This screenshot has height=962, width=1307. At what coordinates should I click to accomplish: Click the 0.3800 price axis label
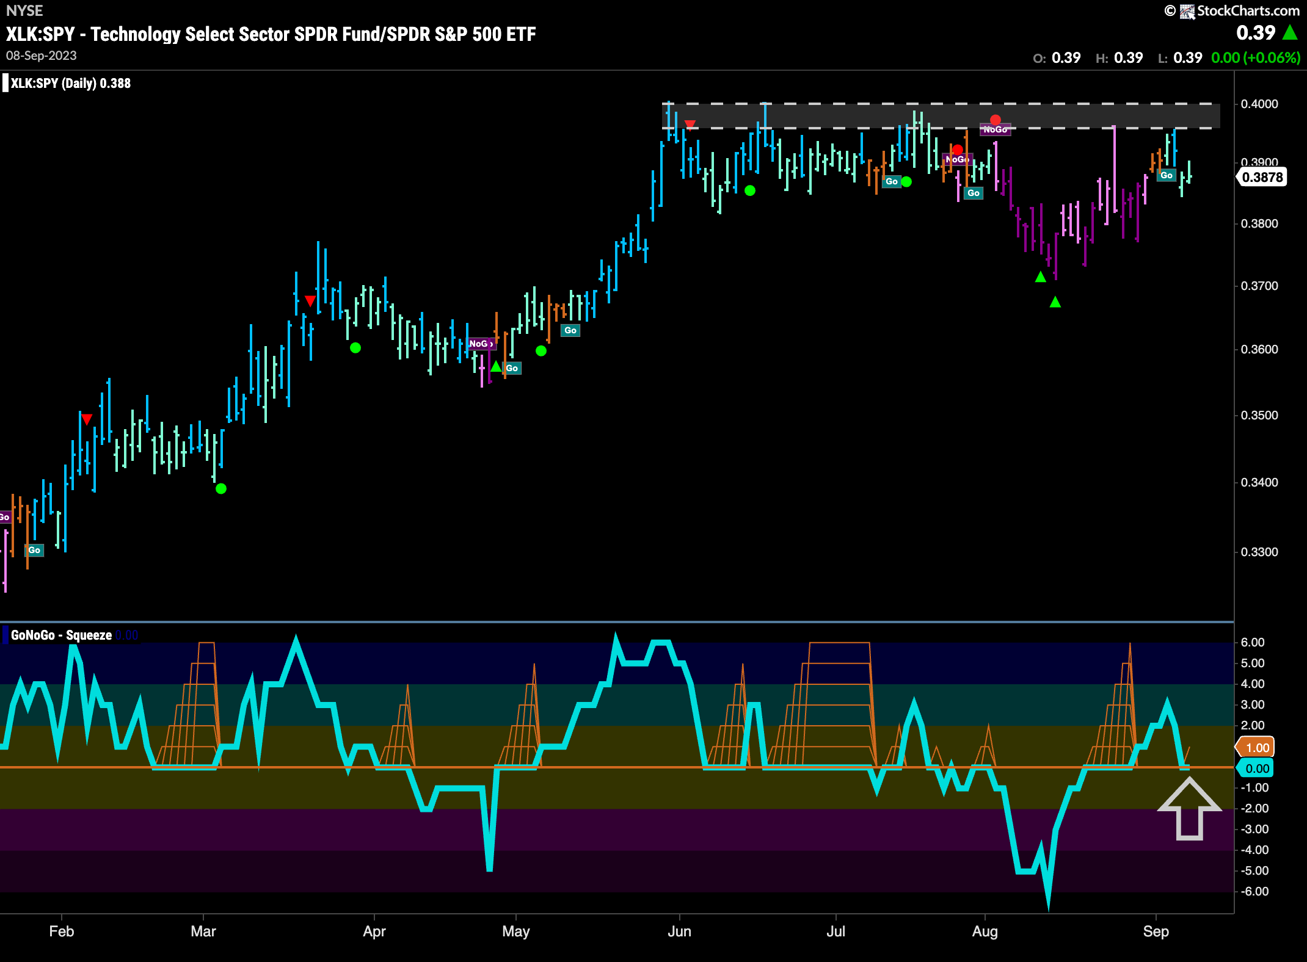point(1259,223)
